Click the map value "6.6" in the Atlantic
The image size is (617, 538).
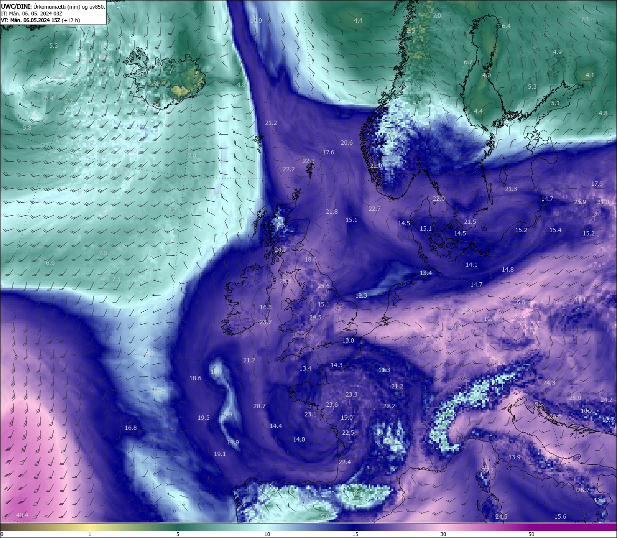pyautogui.click(x=50, y=262)
